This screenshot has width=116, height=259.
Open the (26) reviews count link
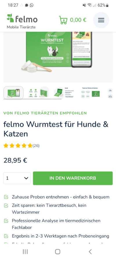point(36,146)
